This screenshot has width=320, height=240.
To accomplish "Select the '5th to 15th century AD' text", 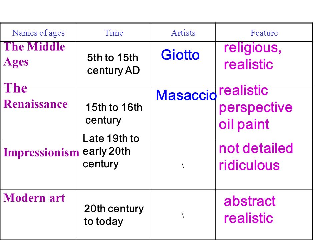I will tap(113, 64).
